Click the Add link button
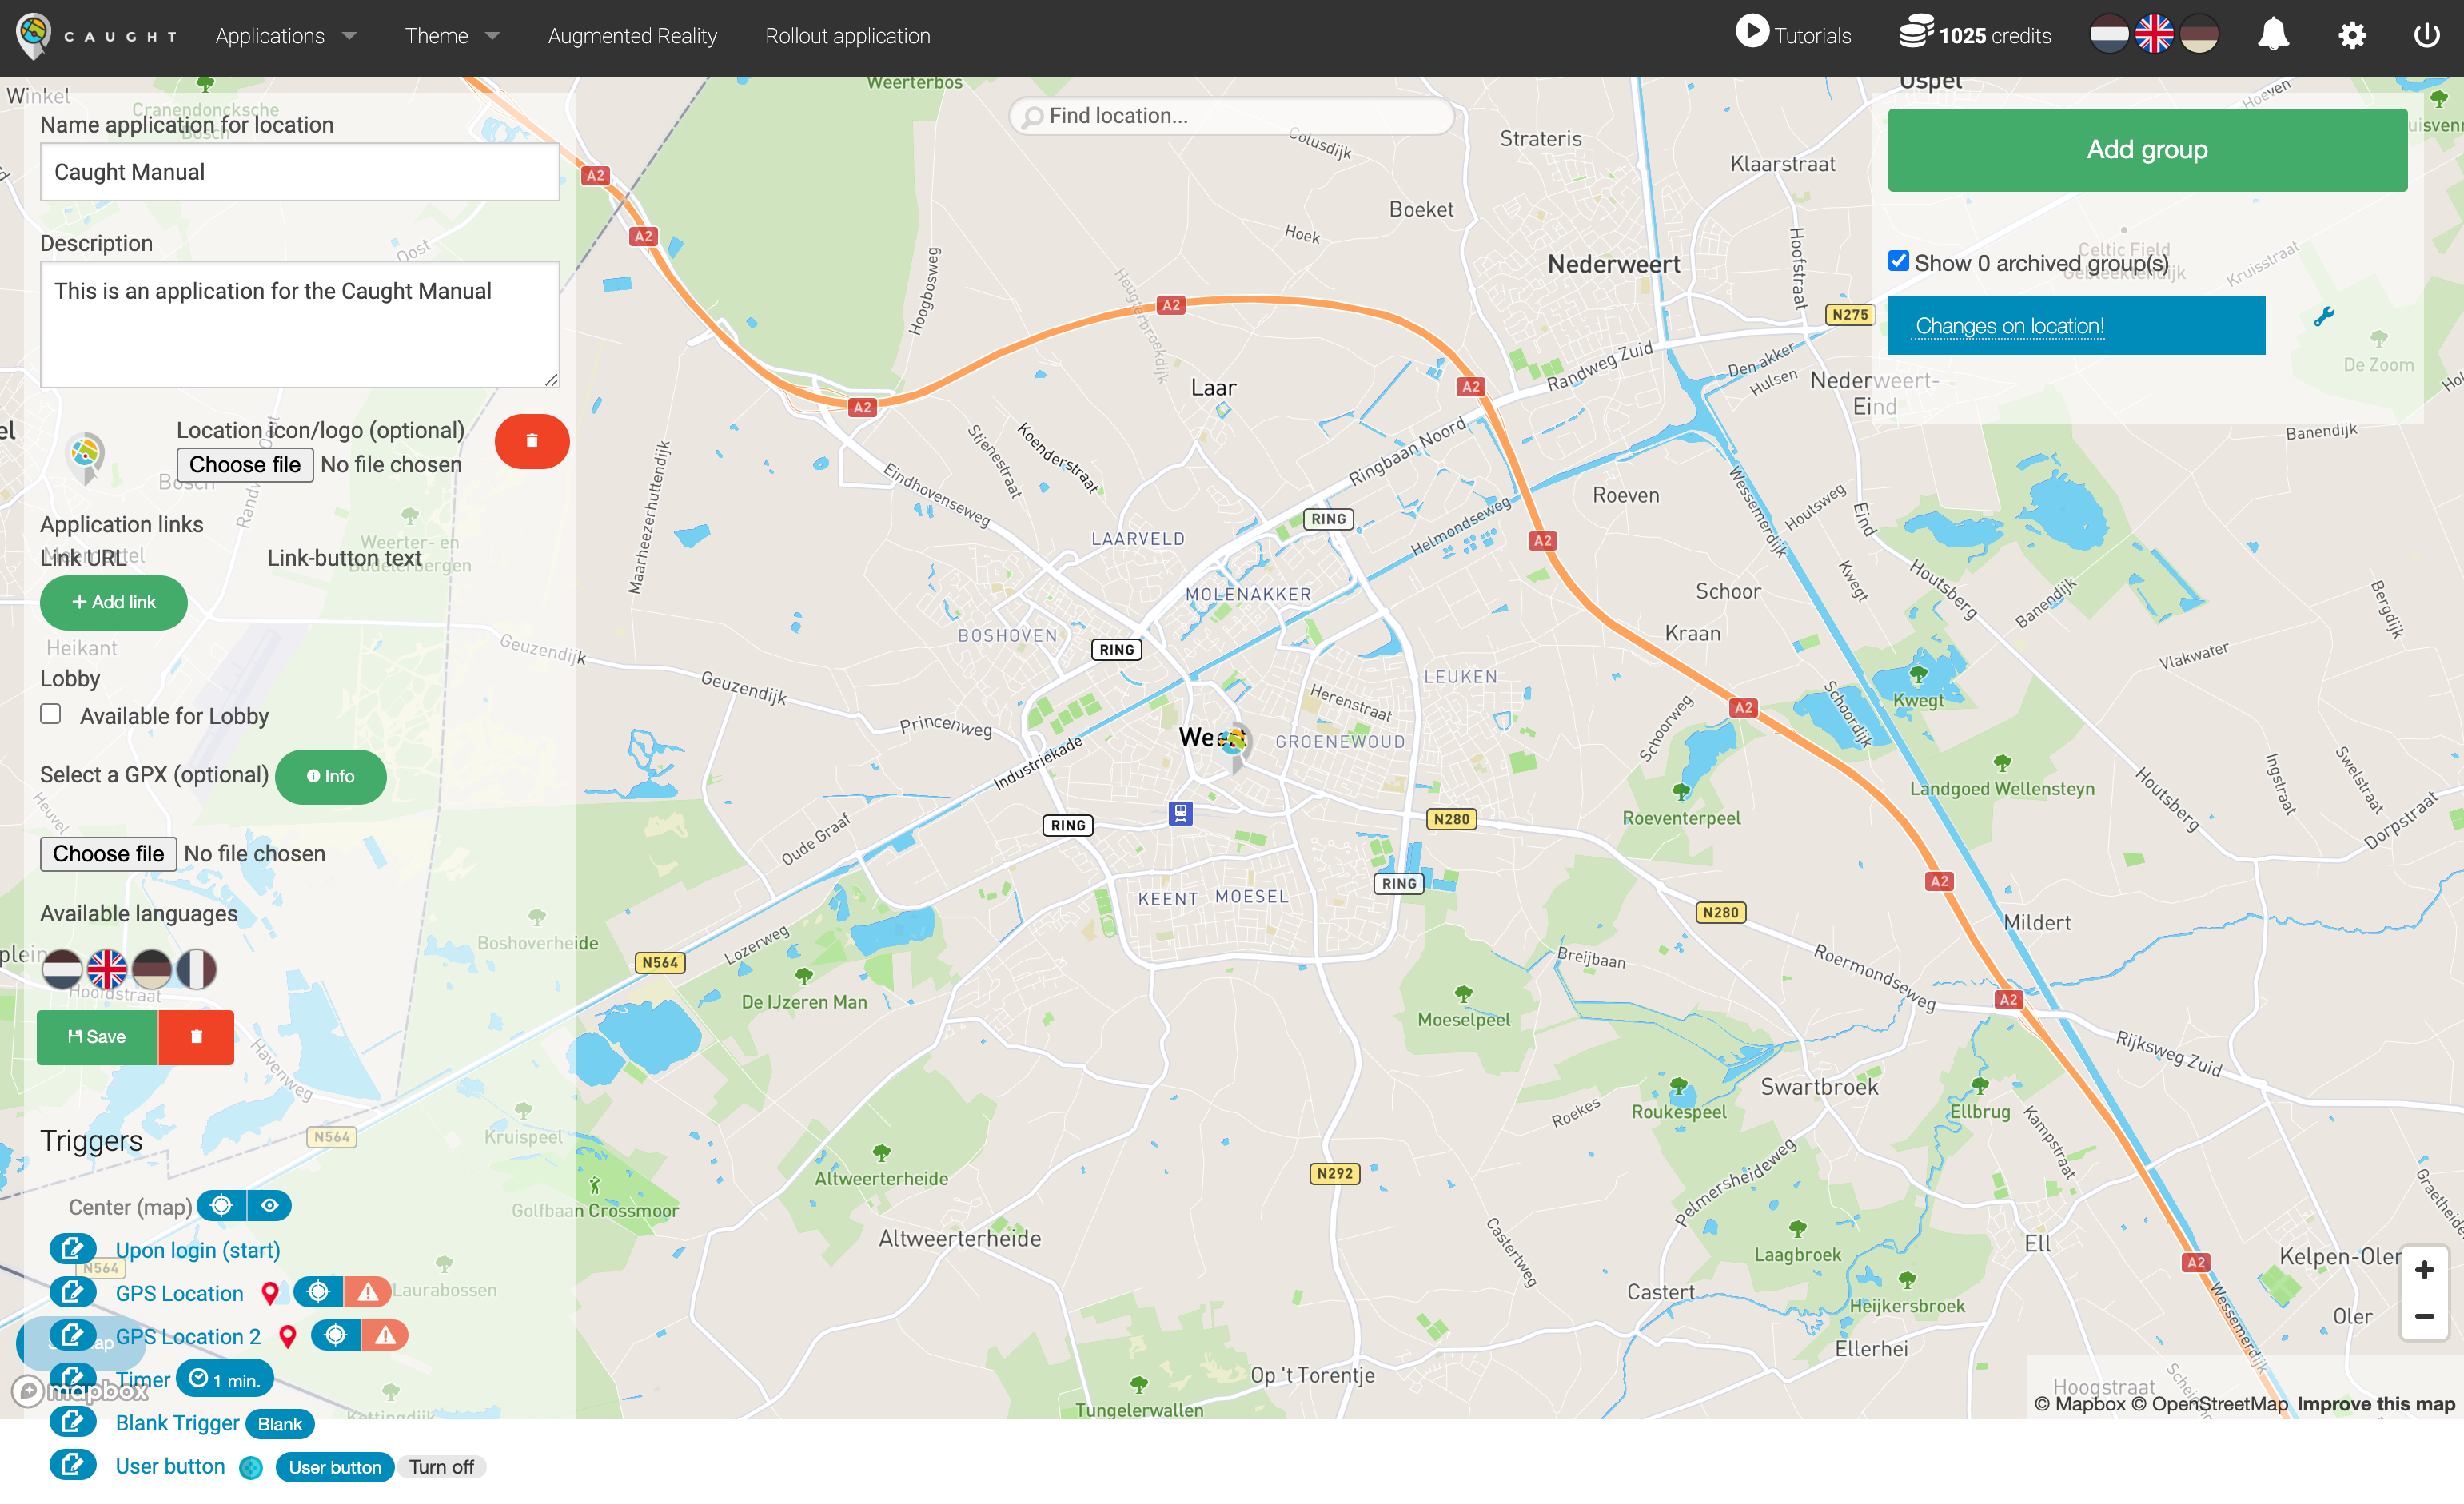2464x1504 pixels. pyautogui.click(x=113, y=602)
